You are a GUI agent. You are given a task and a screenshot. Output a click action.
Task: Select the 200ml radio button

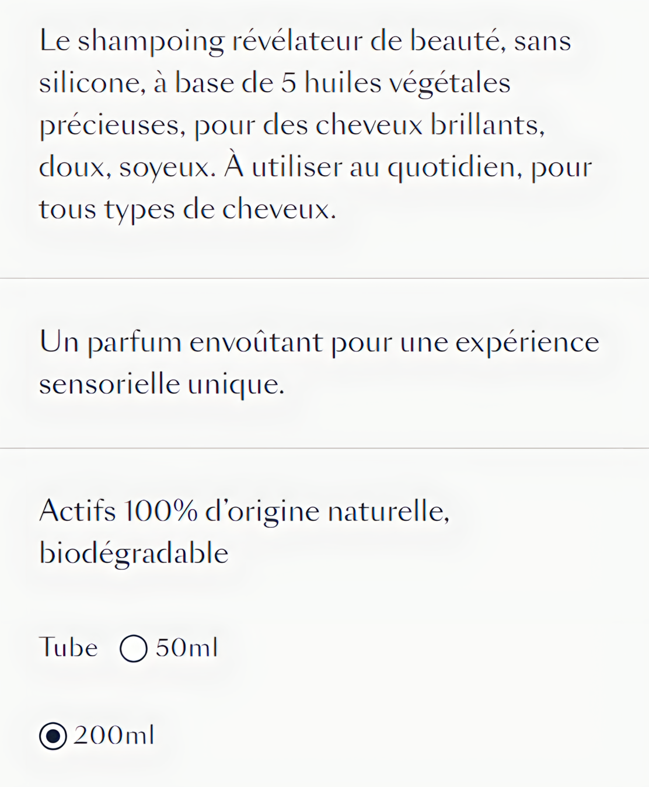coord(53,736)
